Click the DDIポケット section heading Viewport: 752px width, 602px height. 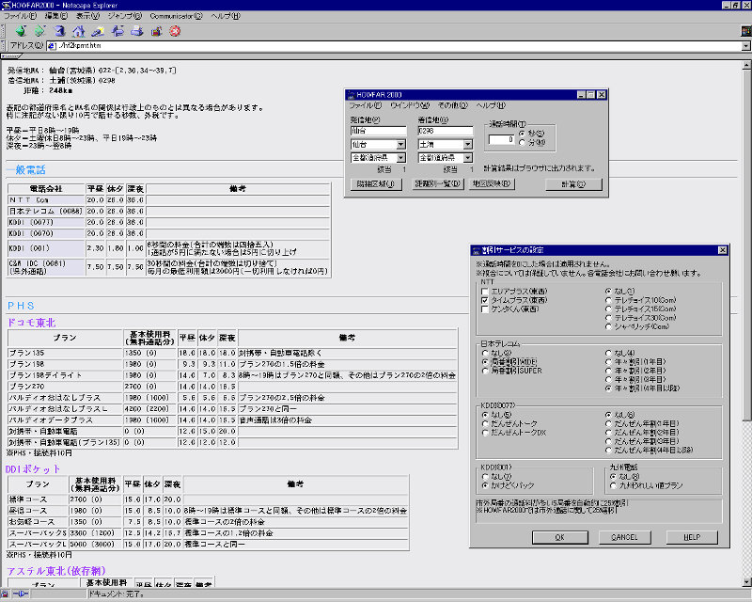point(33,469)
